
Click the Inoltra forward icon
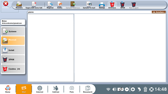60,5
